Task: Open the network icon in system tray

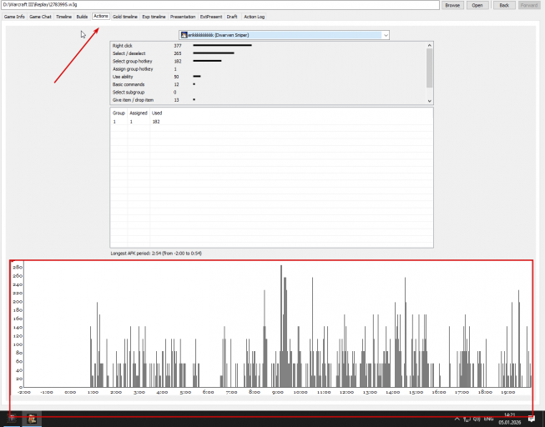Action: click(x=467, y=419)
